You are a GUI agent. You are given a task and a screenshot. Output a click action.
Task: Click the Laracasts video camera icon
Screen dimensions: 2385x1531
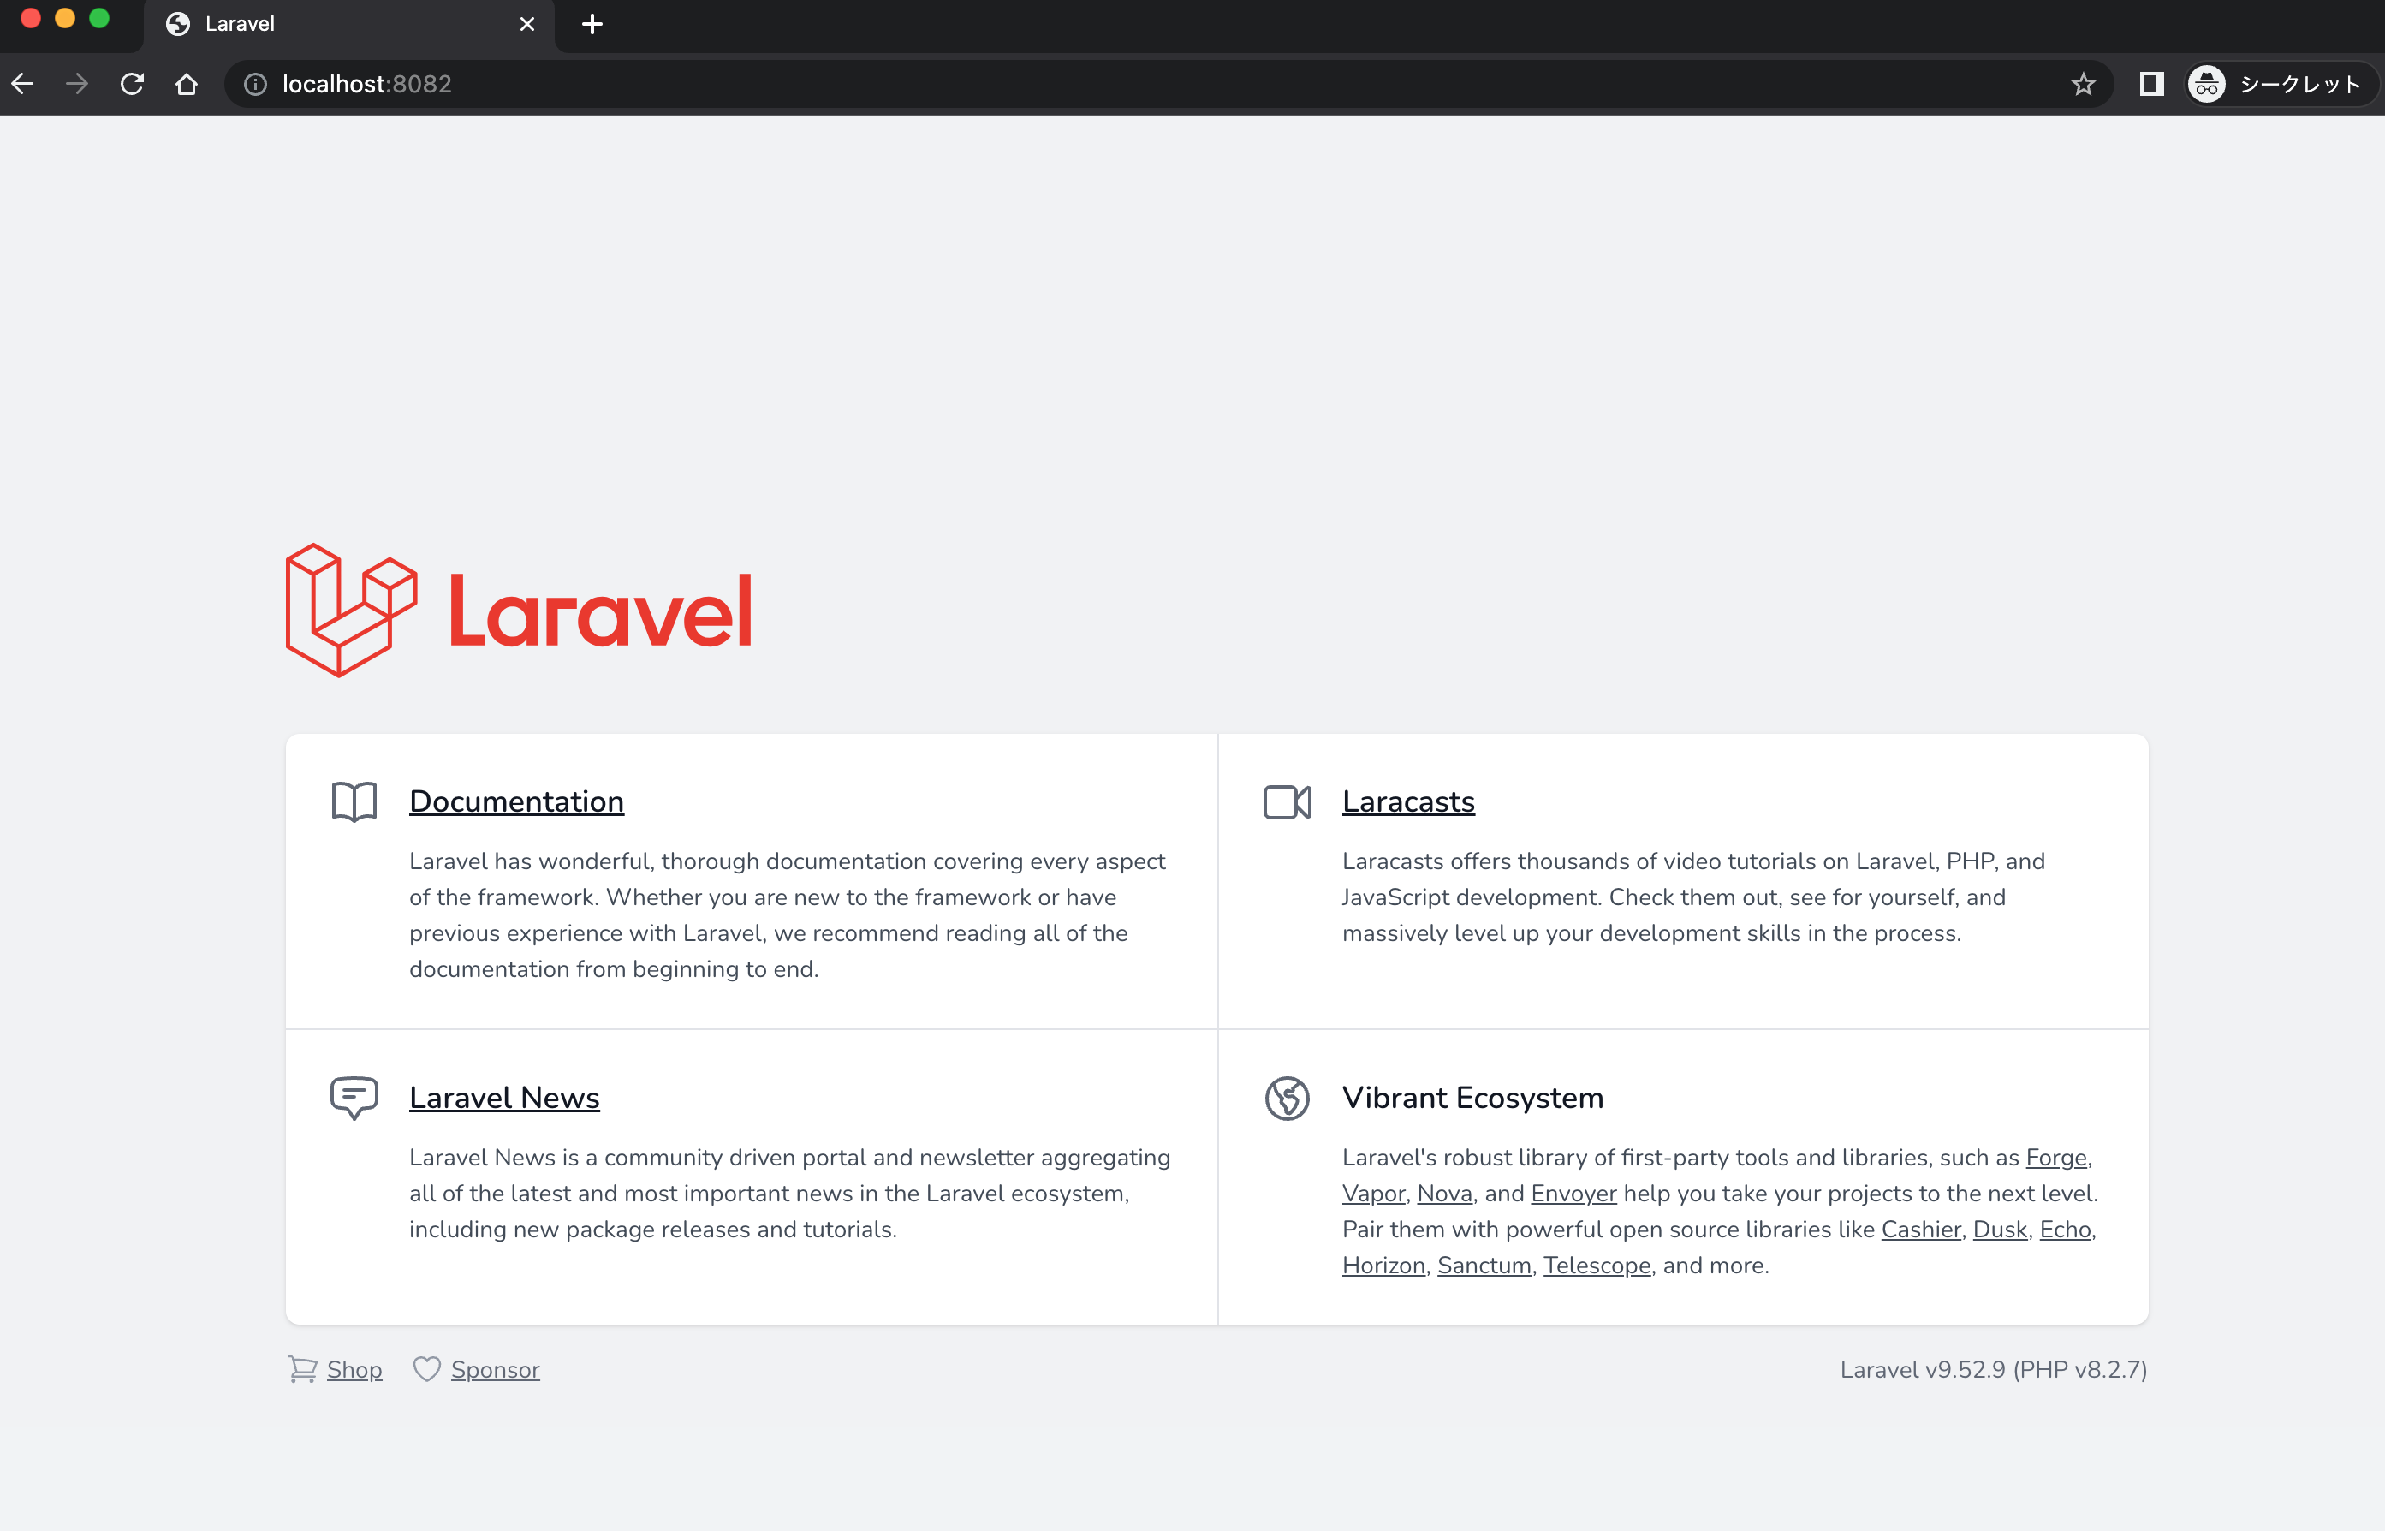[1288, 801]
